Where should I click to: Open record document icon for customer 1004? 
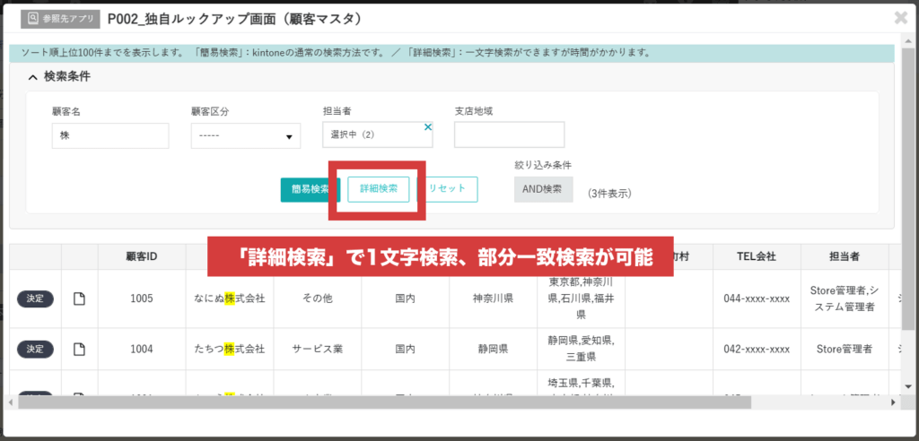pyautogui.click(x=79, y=349)
